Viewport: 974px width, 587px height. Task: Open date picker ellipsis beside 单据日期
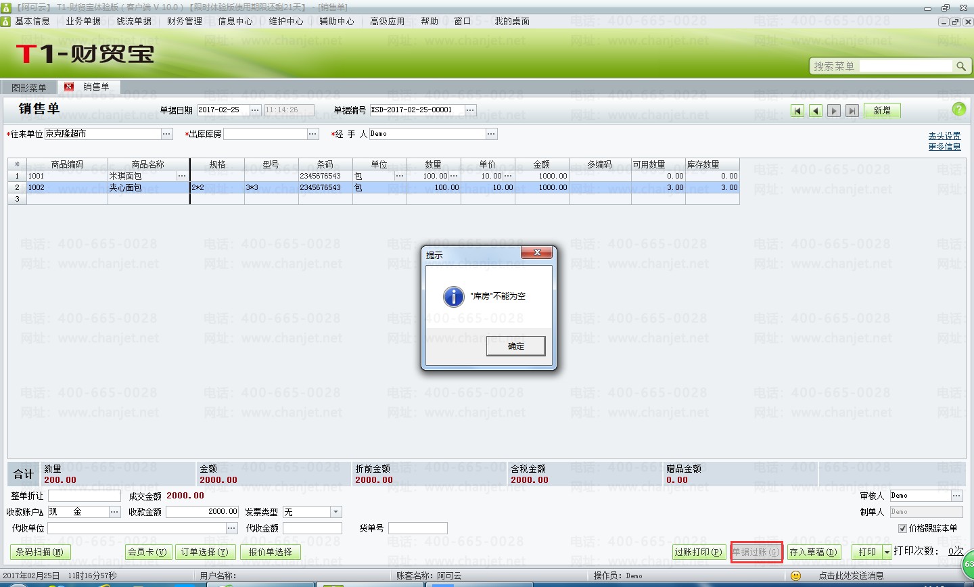[x=255, y=110]
